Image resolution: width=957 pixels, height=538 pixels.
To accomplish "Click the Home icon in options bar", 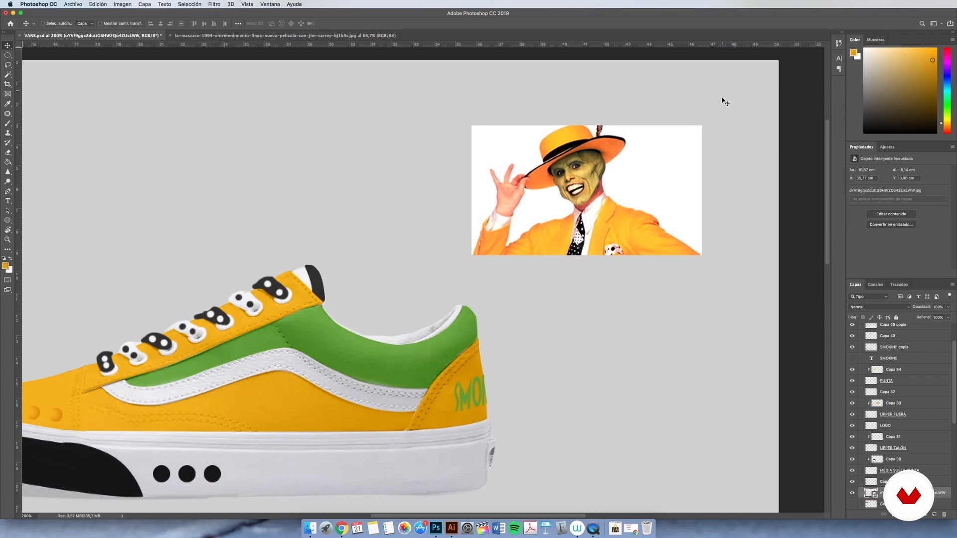I will coord(10,23).
